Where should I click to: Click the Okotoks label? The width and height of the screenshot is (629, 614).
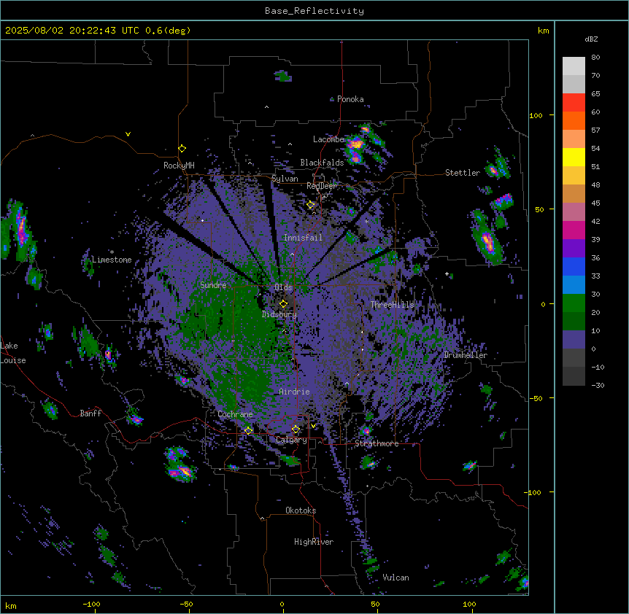(x=301, y=510)
